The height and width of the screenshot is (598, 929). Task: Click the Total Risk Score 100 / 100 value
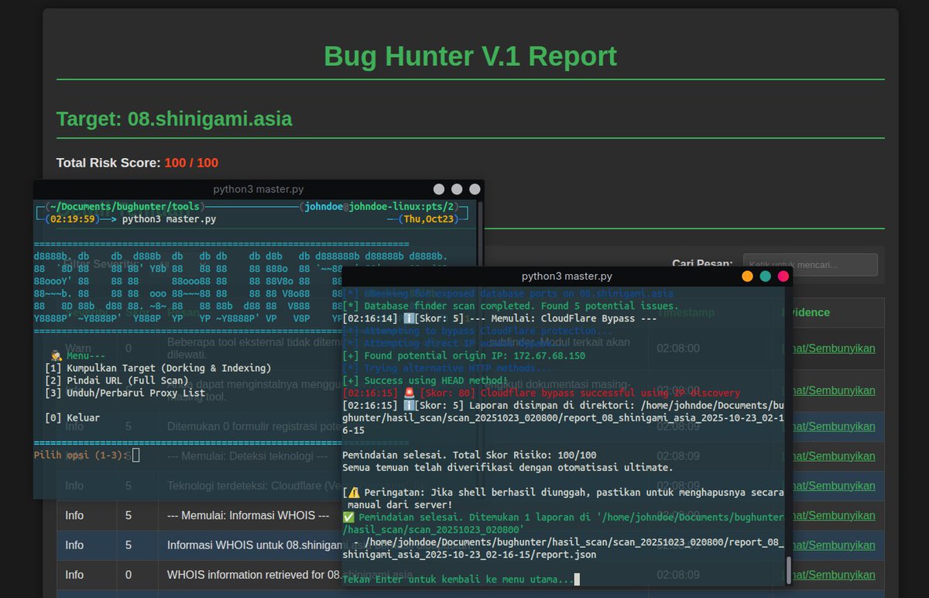click(191, 163)
